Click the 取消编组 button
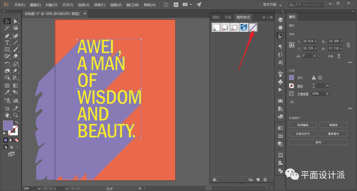The image size is (357, 191). [x=303, y=125]
